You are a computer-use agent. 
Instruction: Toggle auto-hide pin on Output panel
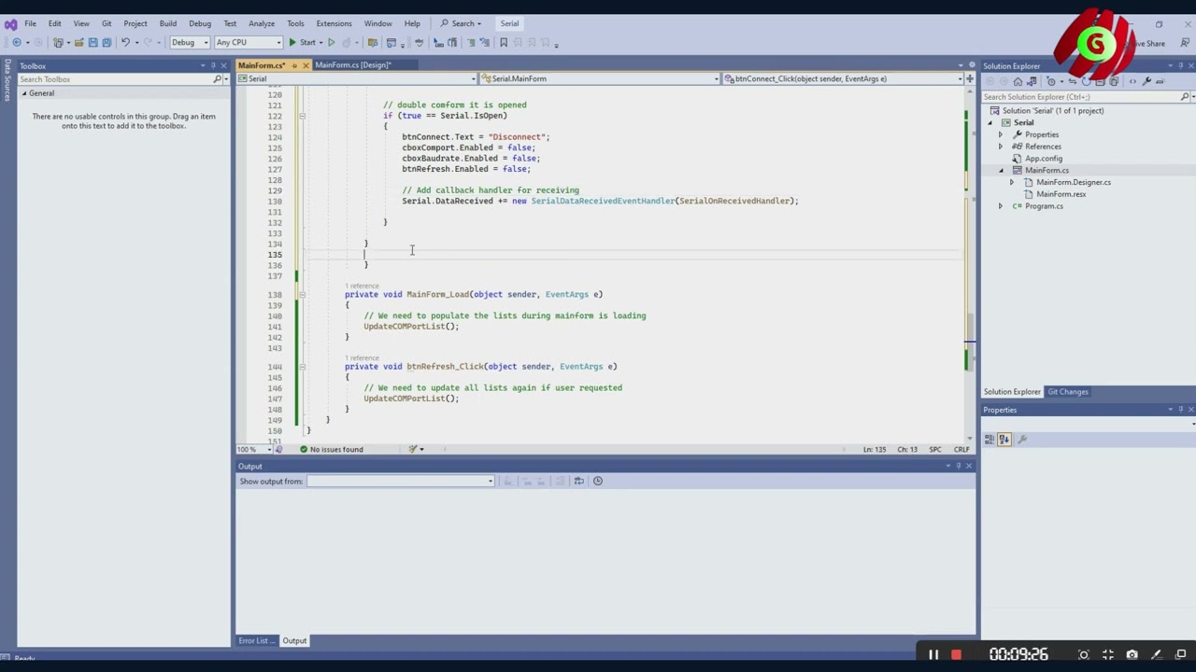[958, 466]
